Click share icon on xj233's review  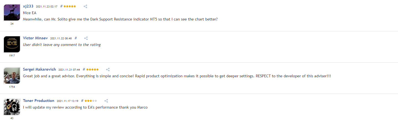[85, 6]
